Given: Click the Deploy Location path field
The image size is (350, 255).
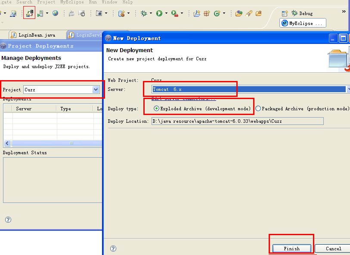Looking at the screenshot, I should [x=238, y=121].
